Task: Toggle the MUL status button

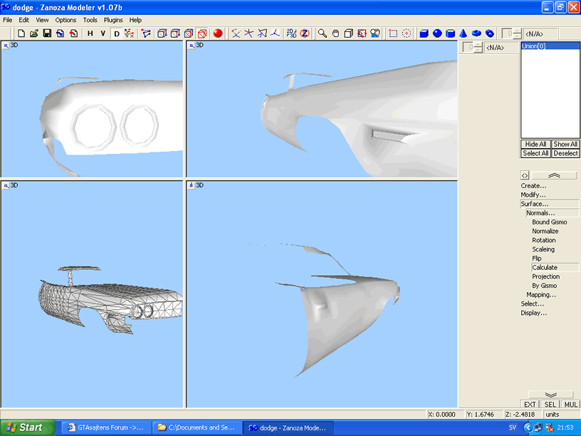Action: click(570, 404)
